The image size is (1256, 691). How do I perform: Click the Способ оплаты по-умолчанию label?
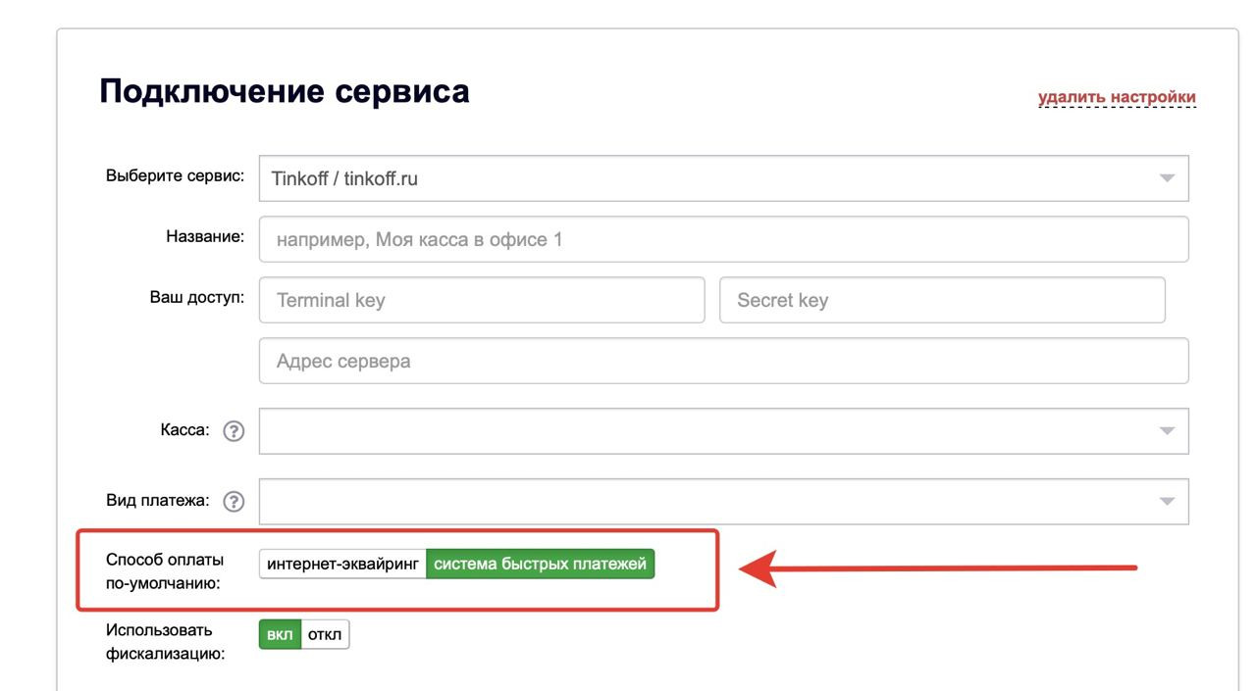click(x=164, y=571)
